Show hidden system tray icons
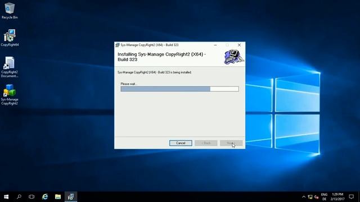 (x=304, y=197)
